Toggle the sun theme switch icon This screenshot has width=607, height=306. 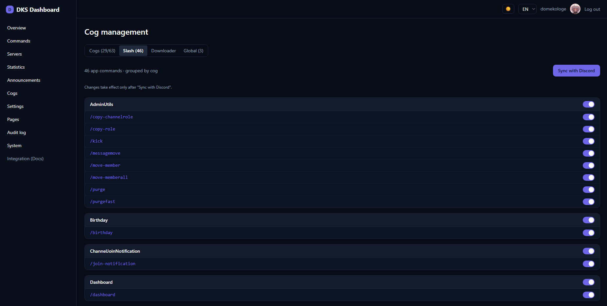[508, 9]
